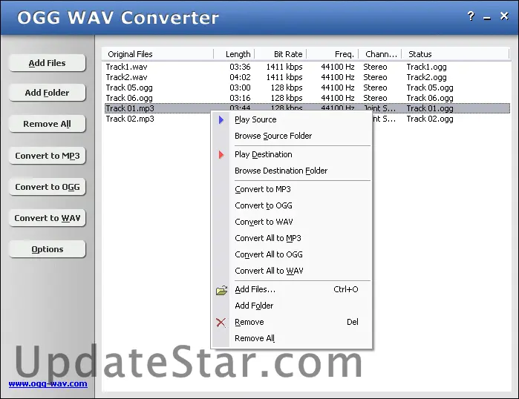Sort by the Status column header

pyautogui.click(x=455, y=54)
